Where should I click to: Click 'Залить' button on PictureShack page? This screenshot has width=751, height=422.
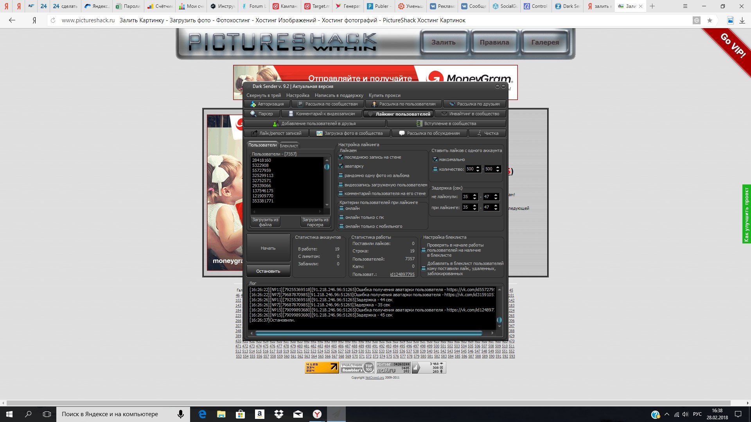444,42
